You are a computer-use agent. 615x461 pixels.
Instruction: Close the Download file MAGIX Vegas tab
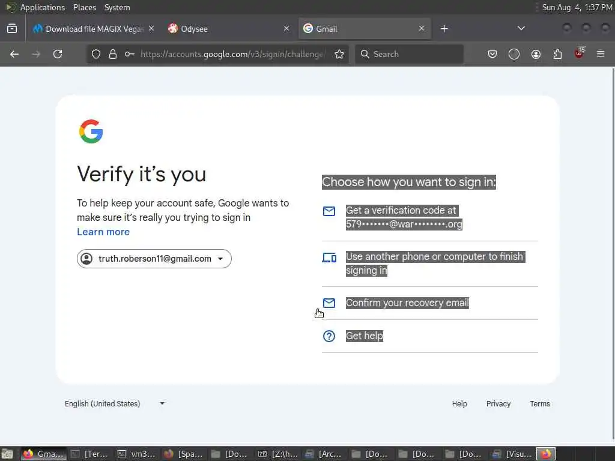pyautogui.click(x=151, y=29)
